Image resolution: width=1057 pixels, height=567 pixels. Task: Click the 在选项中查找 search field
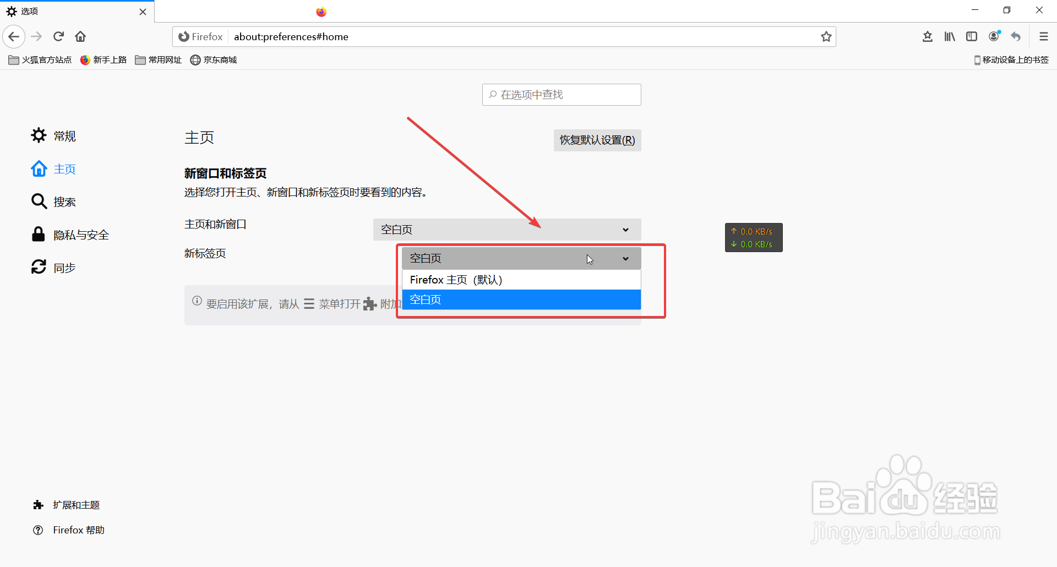click(x=562, y=95)
